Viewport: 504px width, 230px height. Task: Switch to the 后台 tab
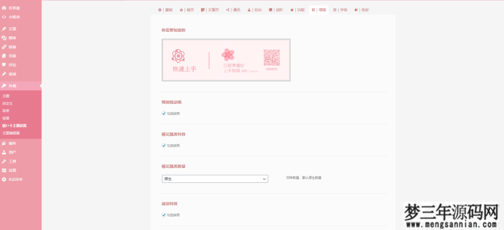(x=254, y=10)
